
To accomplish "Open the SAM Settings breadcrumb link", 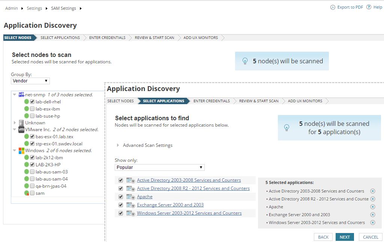I will pyautogui.click(x=63, y=8).
